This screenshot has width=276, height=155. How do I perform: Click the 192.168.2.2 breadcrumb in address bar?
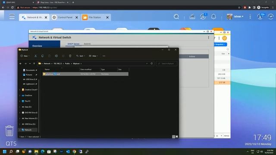58,64
